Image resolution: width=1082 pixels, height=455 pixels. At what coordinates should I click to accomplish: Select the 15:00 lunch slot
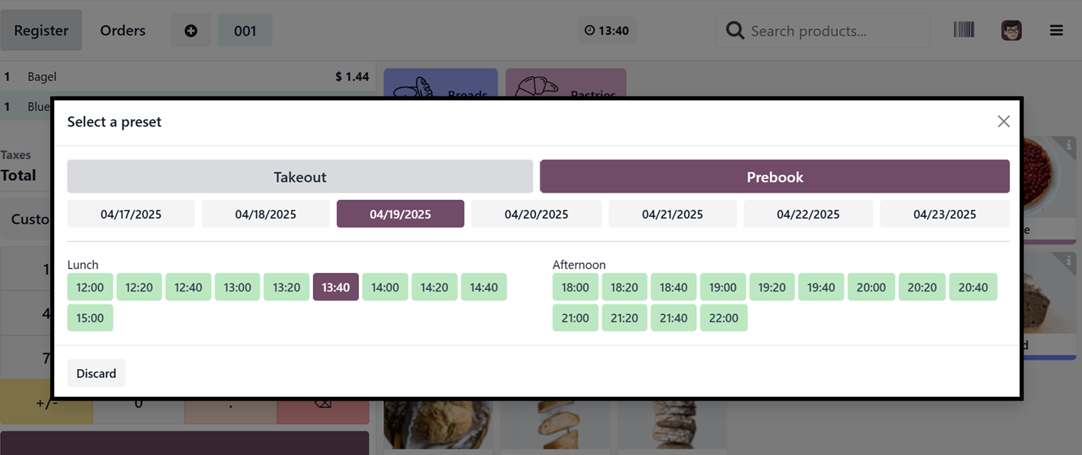90,318
